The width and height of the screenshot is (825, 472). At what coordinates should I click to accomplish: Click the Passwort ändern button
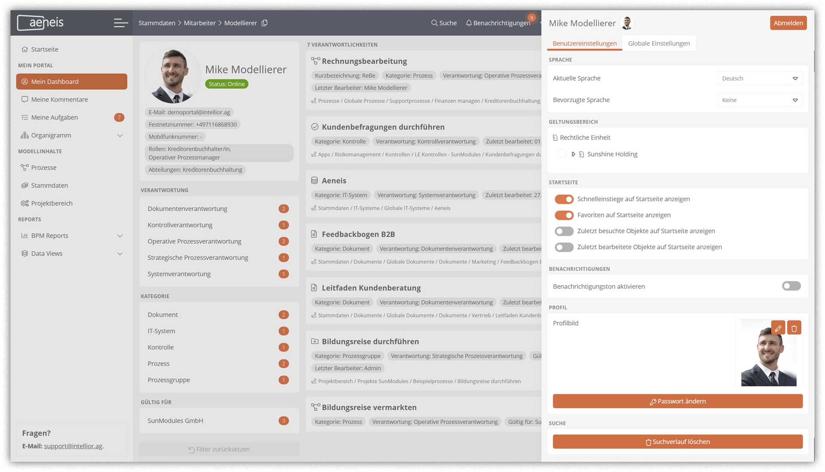coord(677,401)
